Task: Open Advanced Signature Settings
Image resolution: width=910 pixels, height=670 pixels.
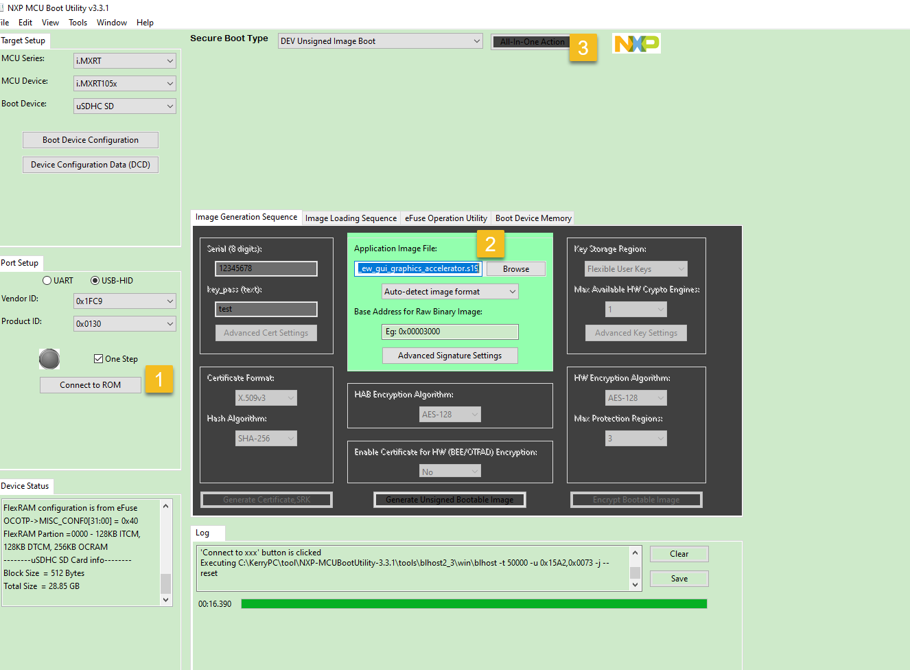Action: pos(450,356)
